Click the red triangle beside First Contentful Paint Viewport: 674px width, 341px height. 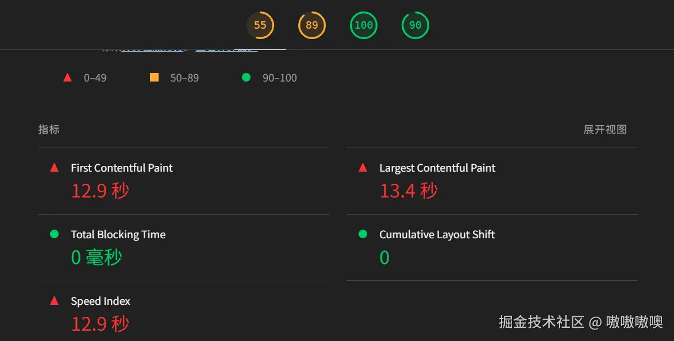pyautogui.click(x=55, y=168)
